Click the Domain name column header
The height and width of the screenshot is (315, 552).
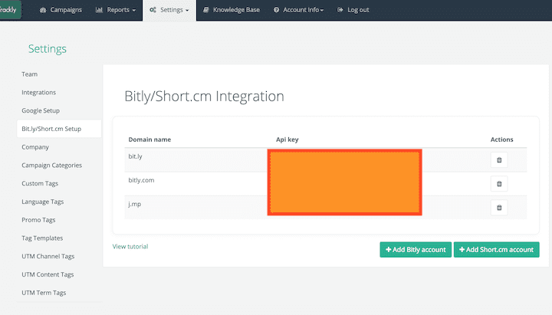[x=149, y=139]
